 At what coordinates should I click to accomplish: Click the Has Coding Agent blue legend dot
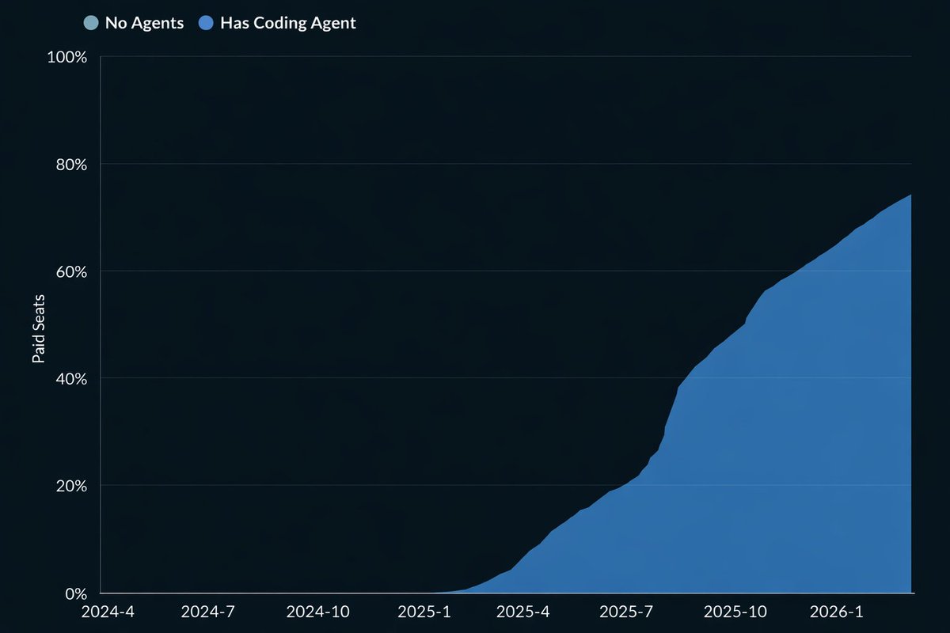point(206,23)
